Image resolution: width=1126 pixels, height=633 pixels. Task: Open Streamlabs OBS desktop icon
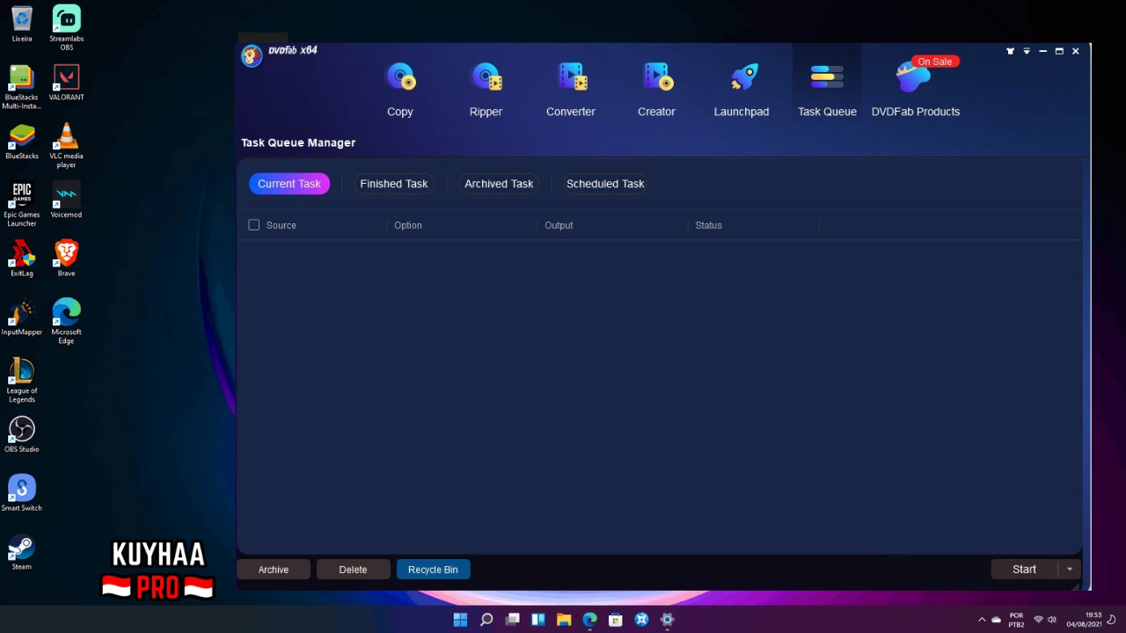click(x=67, y=28)
